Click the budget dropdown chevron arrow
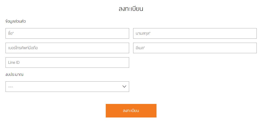Viewport: 262px width, 122px height. click(124, 87)
